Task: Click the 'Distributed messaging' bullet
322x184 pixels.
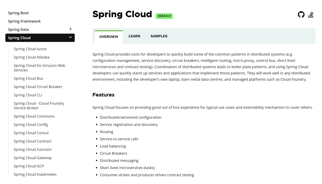Action: coord(119,161)
